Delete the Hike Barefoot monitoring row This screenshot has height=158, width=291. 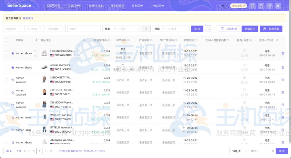point(283,53)
